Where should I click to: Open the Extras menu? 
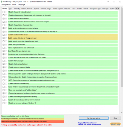(x=14, y=5)
